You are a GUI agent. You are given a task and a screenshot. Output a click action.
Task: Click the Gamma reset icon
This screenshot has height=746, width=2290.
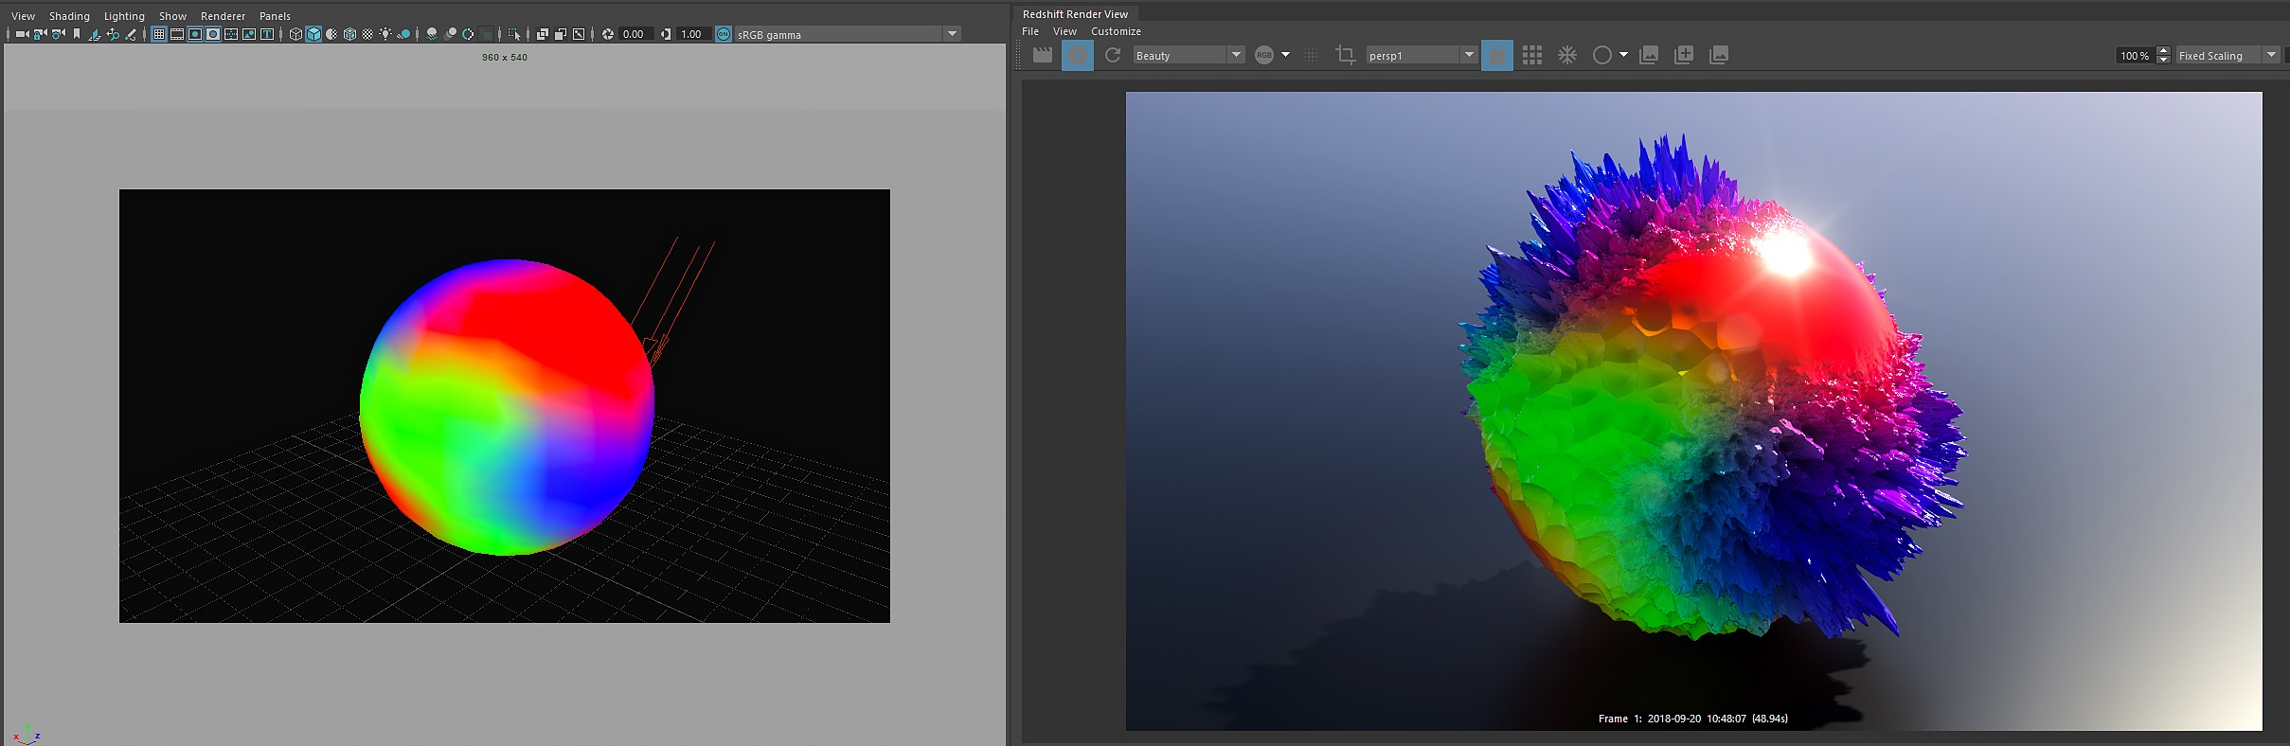point(666,34)
